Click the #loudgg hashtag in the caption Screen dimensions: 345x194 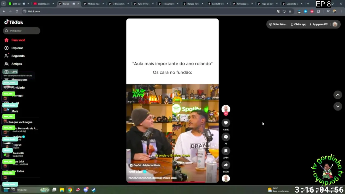[x=157, y=178]
